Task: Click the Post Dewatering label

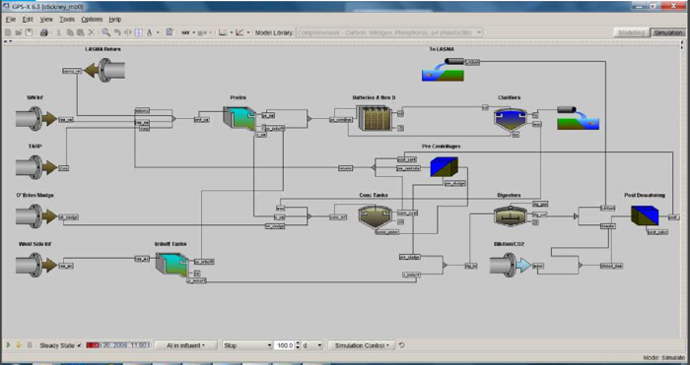Action: click(x=645, y=195)
